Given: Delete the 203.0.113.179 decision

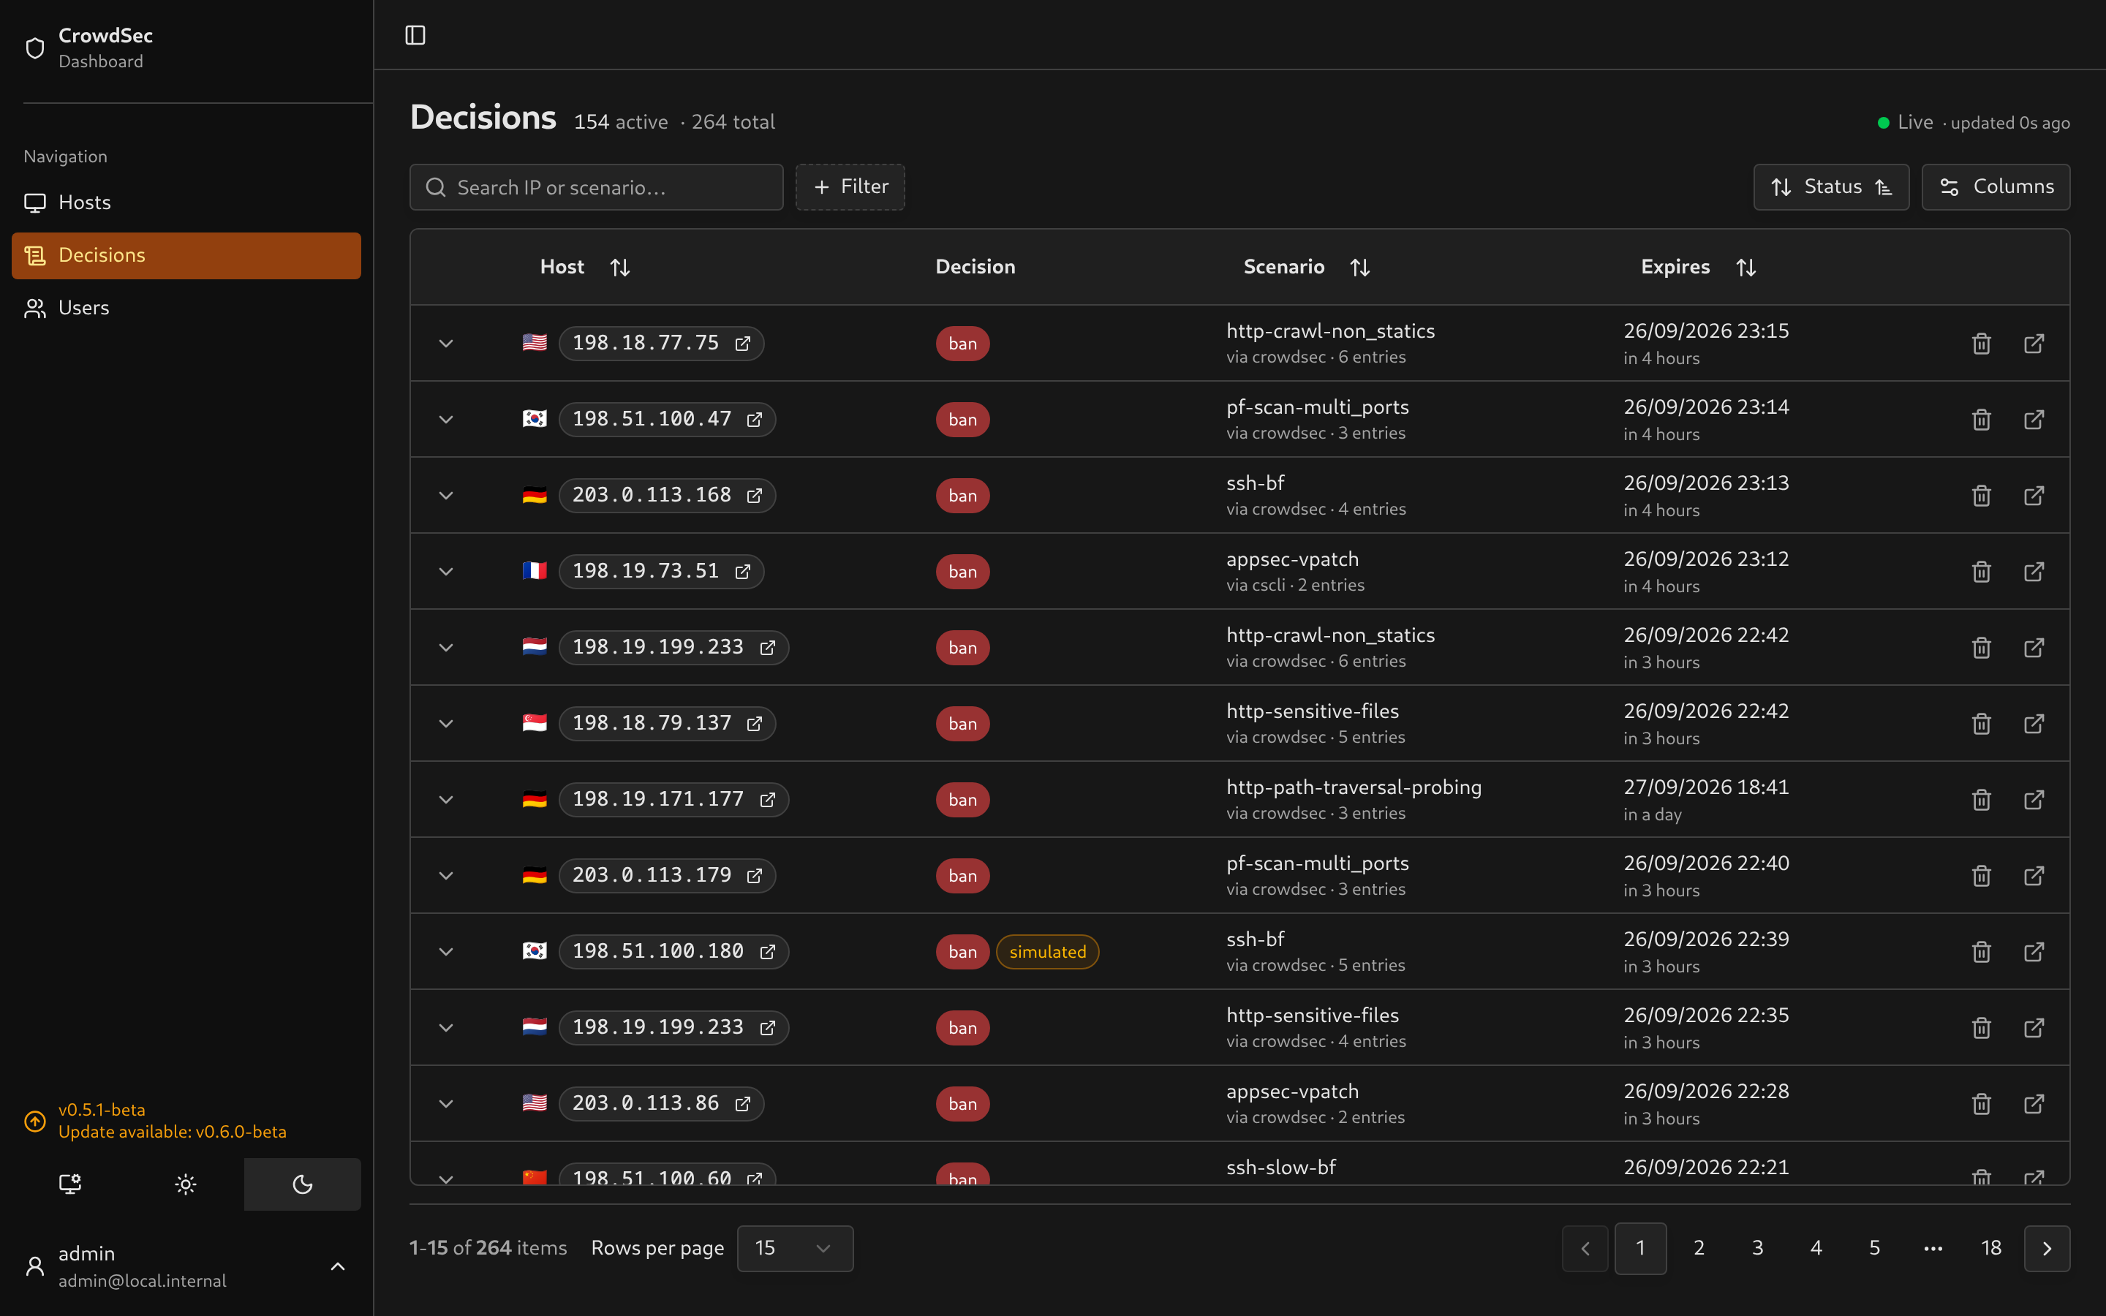Looking at the screenshot, I should coord(1982,876).
